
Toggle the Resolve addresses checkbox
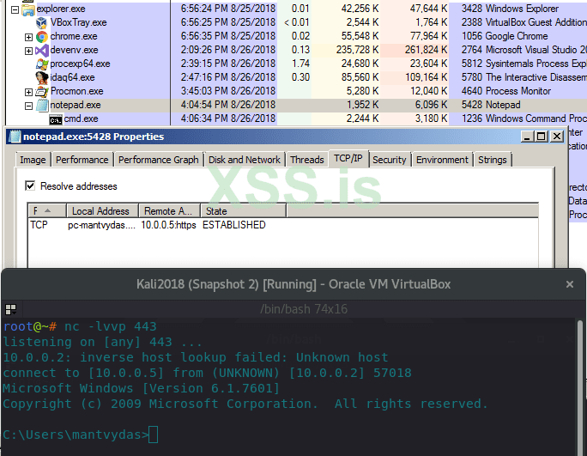30,185
